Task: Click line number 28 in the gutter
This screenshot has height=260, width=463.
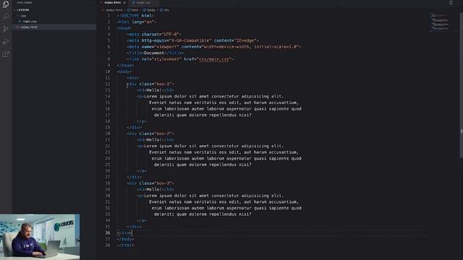Action: click(x=108, y=183)
